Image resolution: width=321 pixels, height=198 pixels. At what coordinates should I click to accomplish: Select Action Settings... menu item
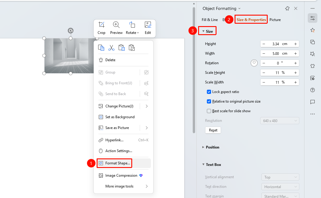(123, 151)
